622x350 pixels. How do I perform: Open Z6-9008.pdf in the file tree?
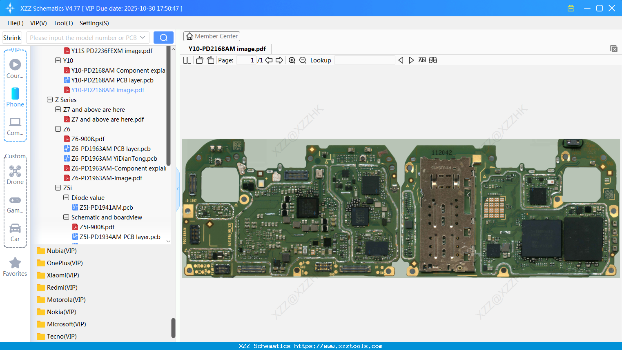(88, 139)
